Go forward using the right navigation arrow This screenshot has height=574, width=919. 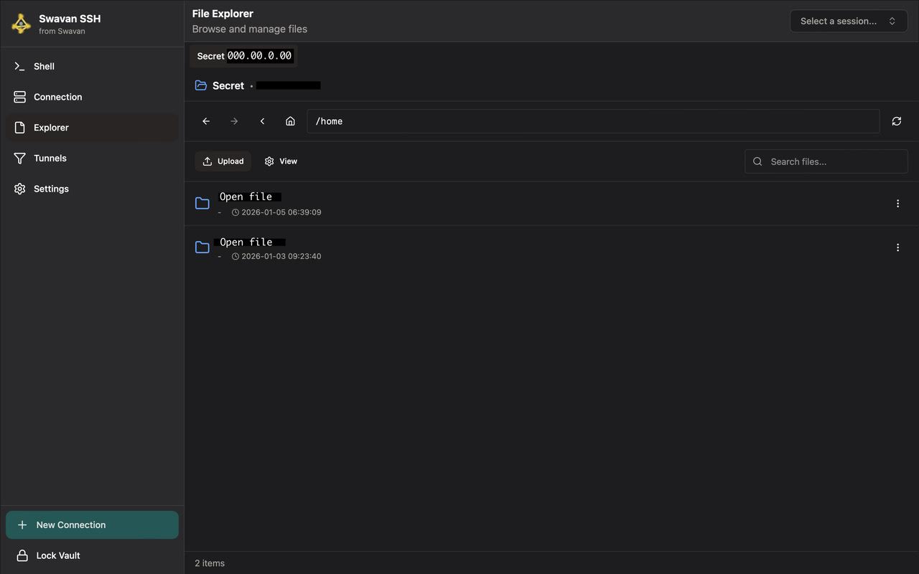coord(233,121)
